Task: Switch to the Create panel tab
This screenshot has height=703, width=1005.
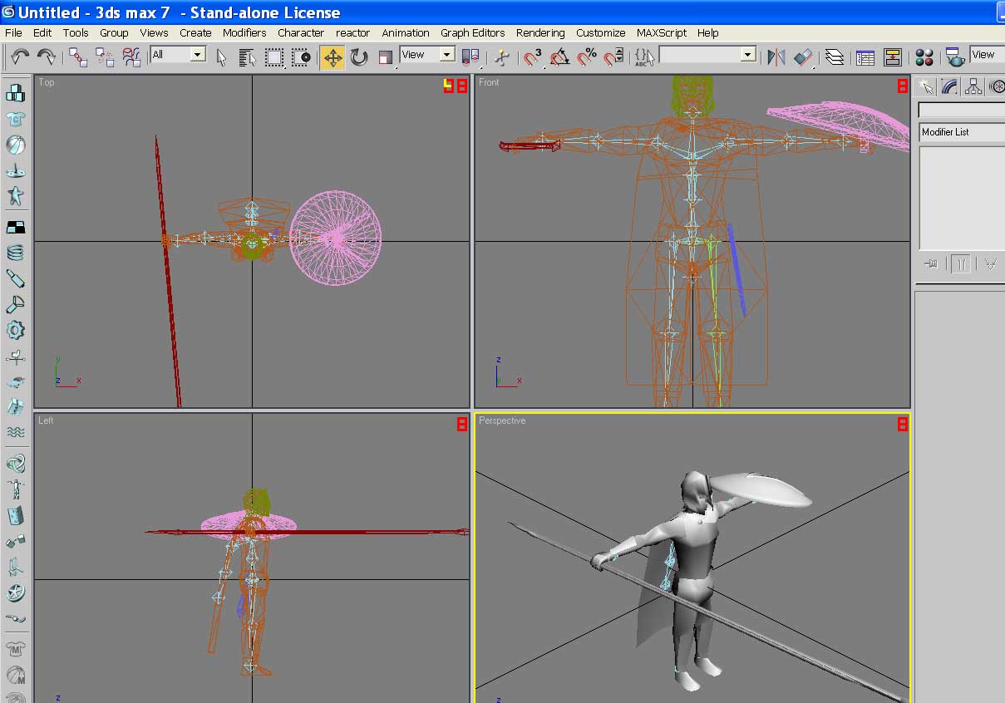Action: pos(926,86)
